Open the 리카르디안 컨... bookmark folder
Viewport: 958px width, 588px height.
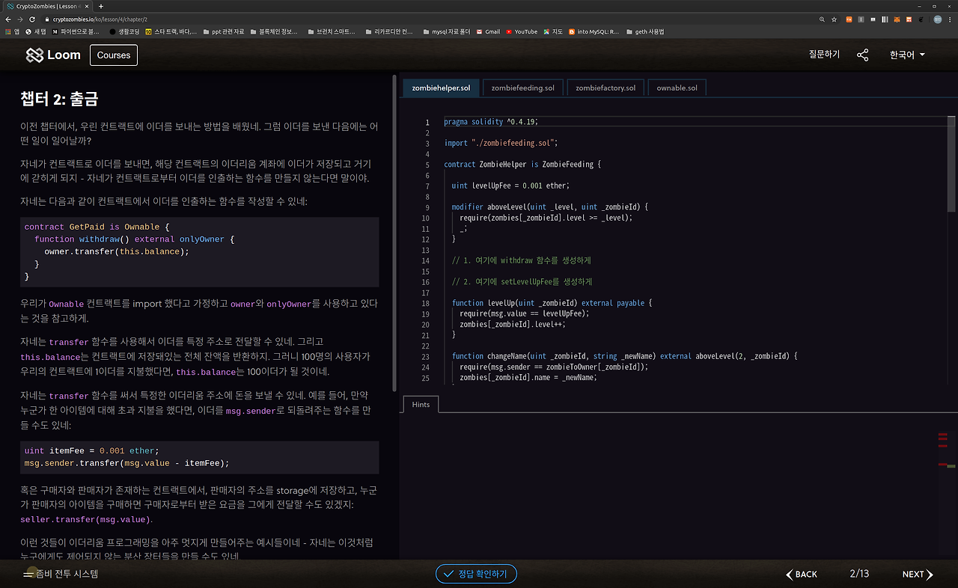coord(388,31)
